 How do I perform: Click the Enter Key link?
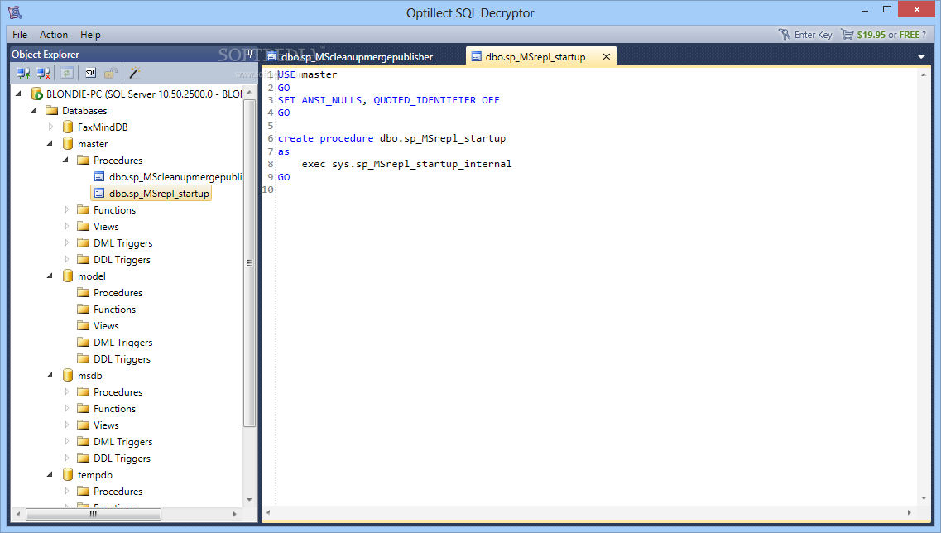[814, 34]
